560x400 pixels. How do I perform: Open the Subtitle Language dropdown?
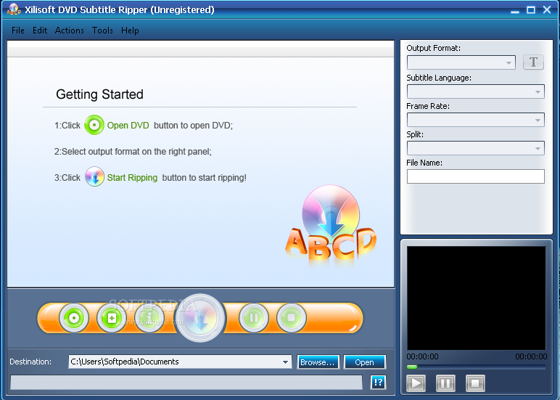click(x=476, y=91)
